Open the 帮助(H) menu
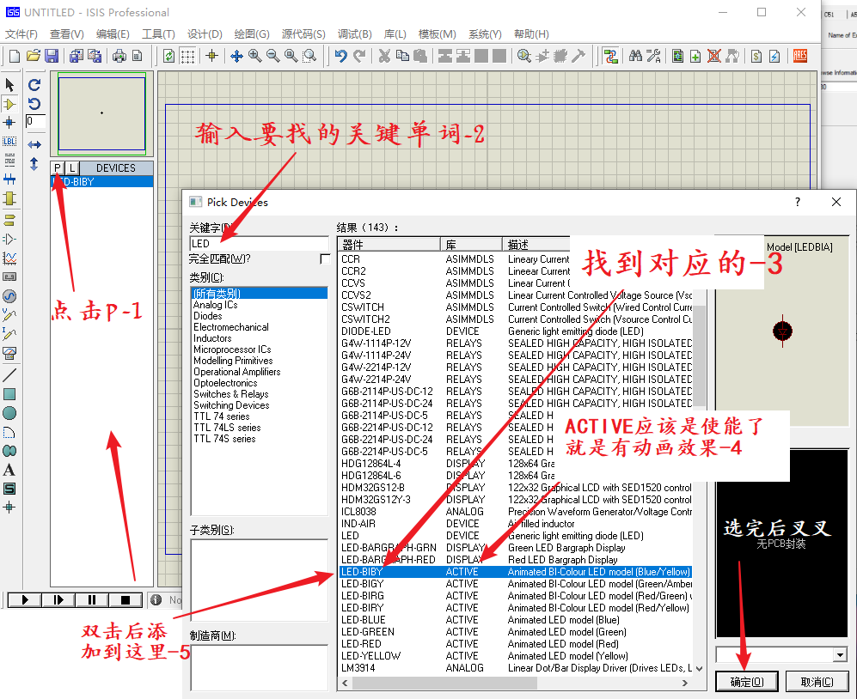The image size is (857, 699). point(531,33)
